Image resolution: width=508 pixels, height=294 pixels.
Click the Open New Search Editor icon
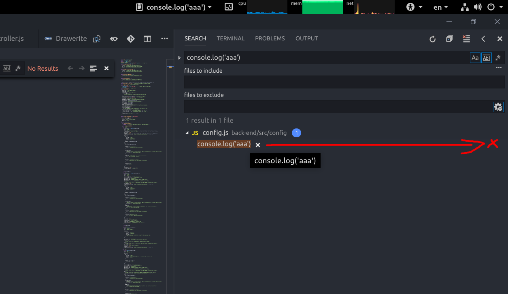[449, 39]
